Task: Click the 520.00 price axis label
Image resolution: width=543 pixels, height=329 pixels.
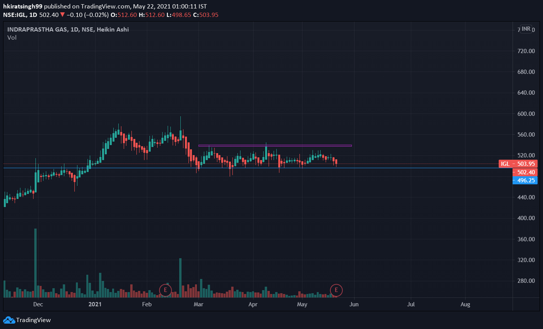Action: (526, 155)
